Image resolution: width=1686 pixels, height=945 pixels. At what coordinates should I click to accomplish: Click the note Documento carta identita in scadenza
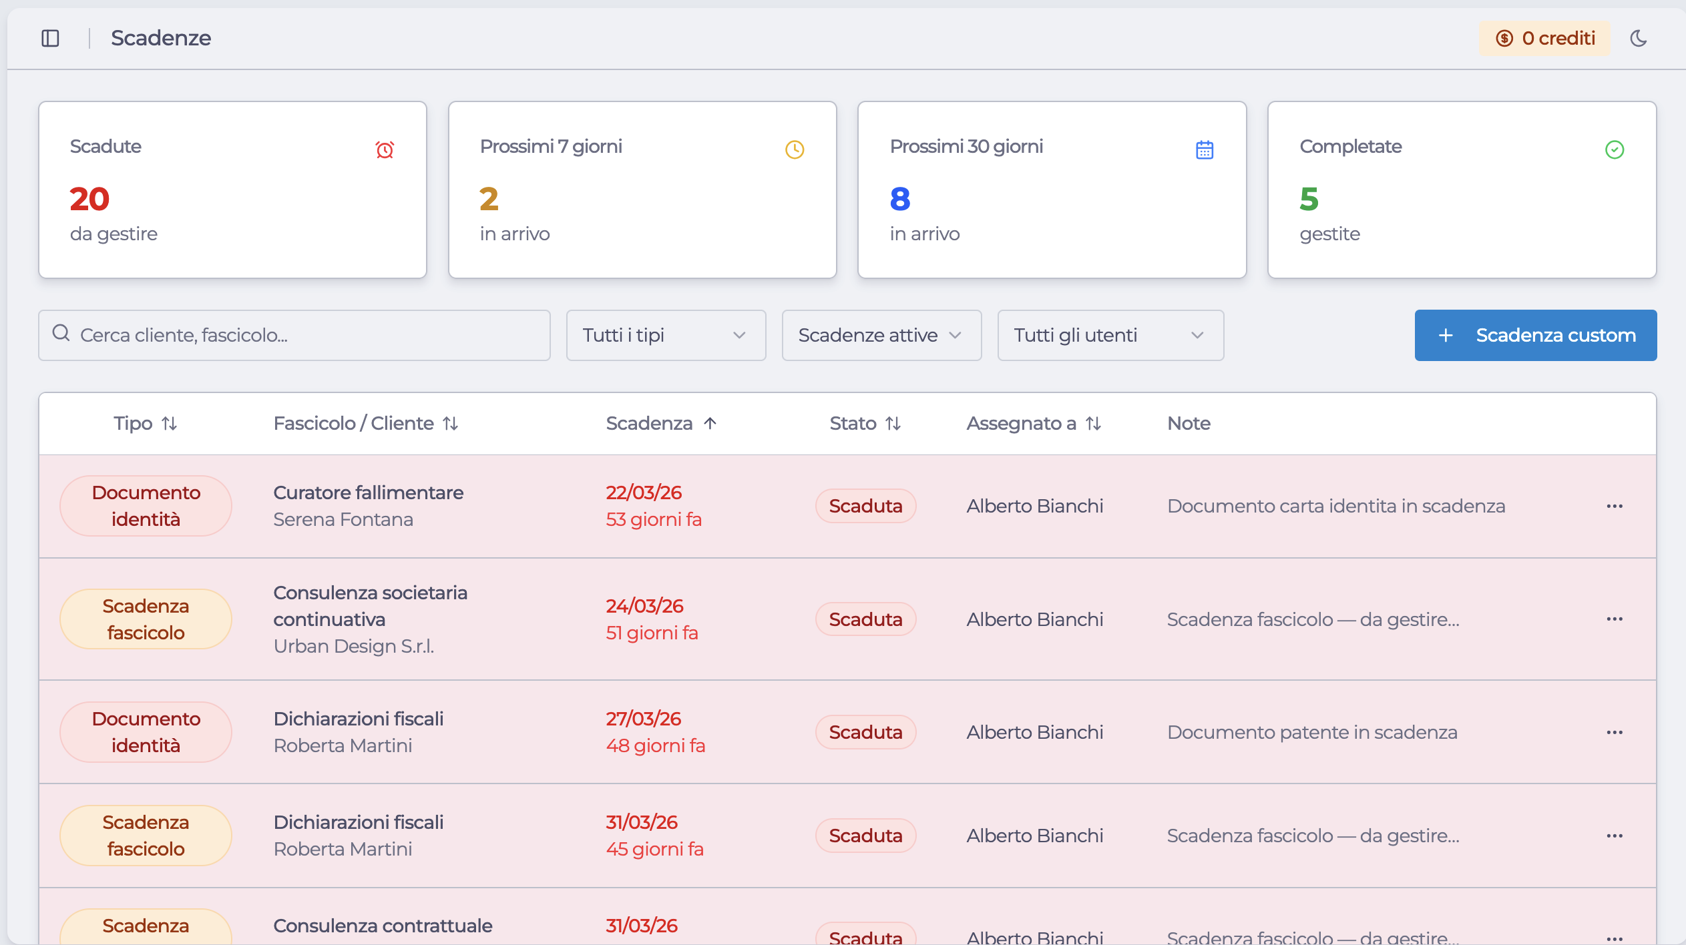1336,506
